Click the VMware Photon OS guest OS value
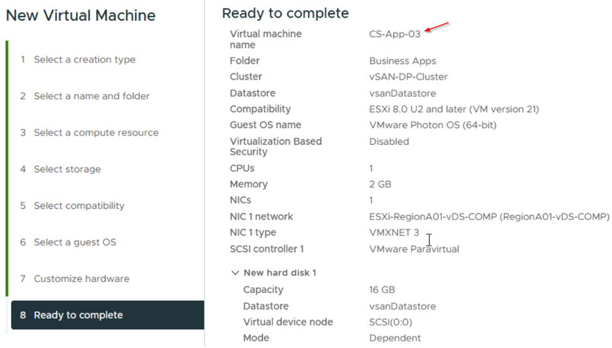 [x=433, y=125]
